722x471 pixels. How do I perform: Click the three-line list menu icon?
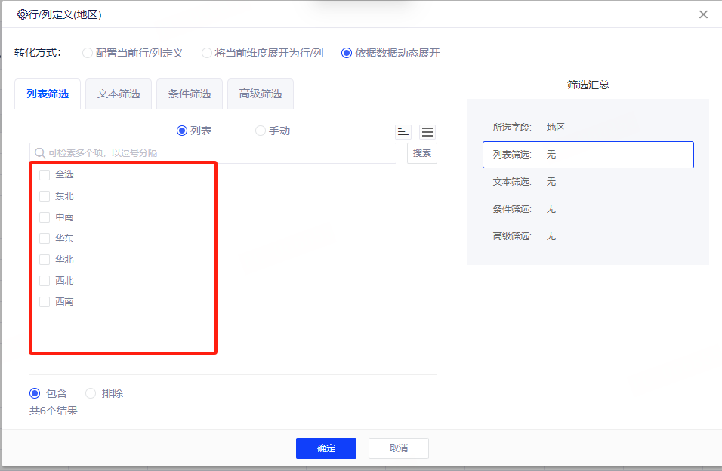coord(427,131)
